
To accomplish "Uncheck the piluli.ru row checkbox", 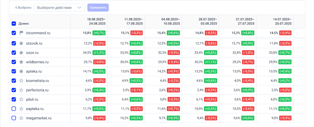I will pyautogui.click(x=14, y=99).
